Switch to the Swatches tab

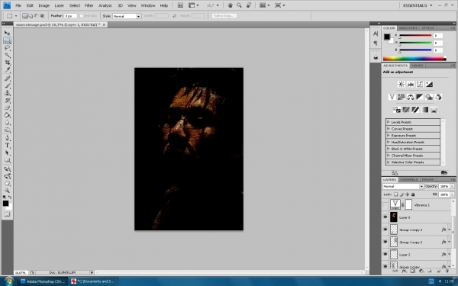pos(408,28)
